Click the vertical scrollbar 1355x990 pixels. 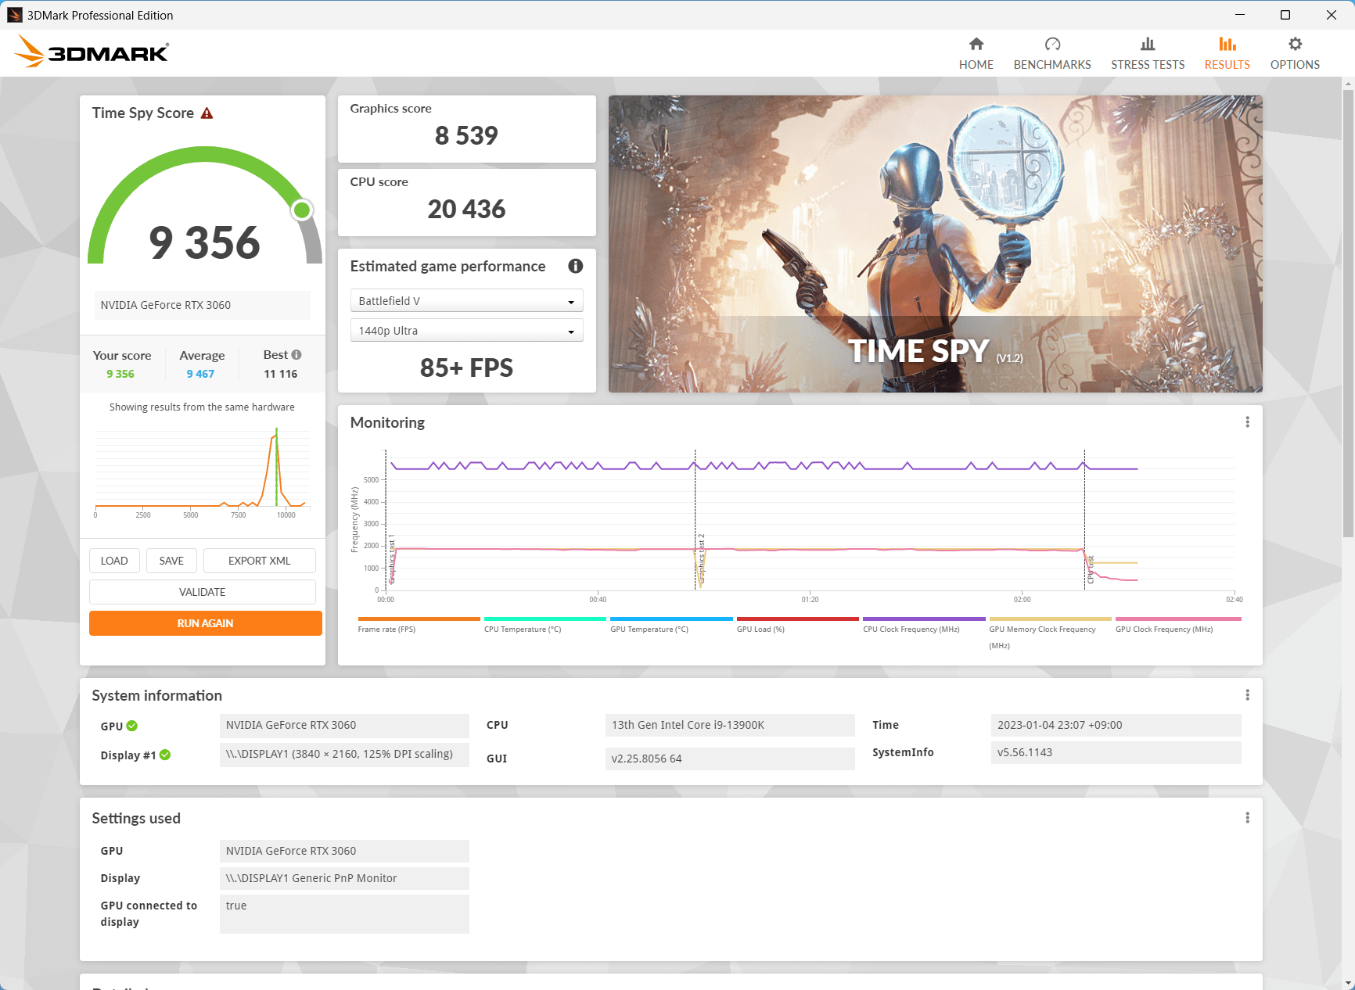tap(1348, 313)
